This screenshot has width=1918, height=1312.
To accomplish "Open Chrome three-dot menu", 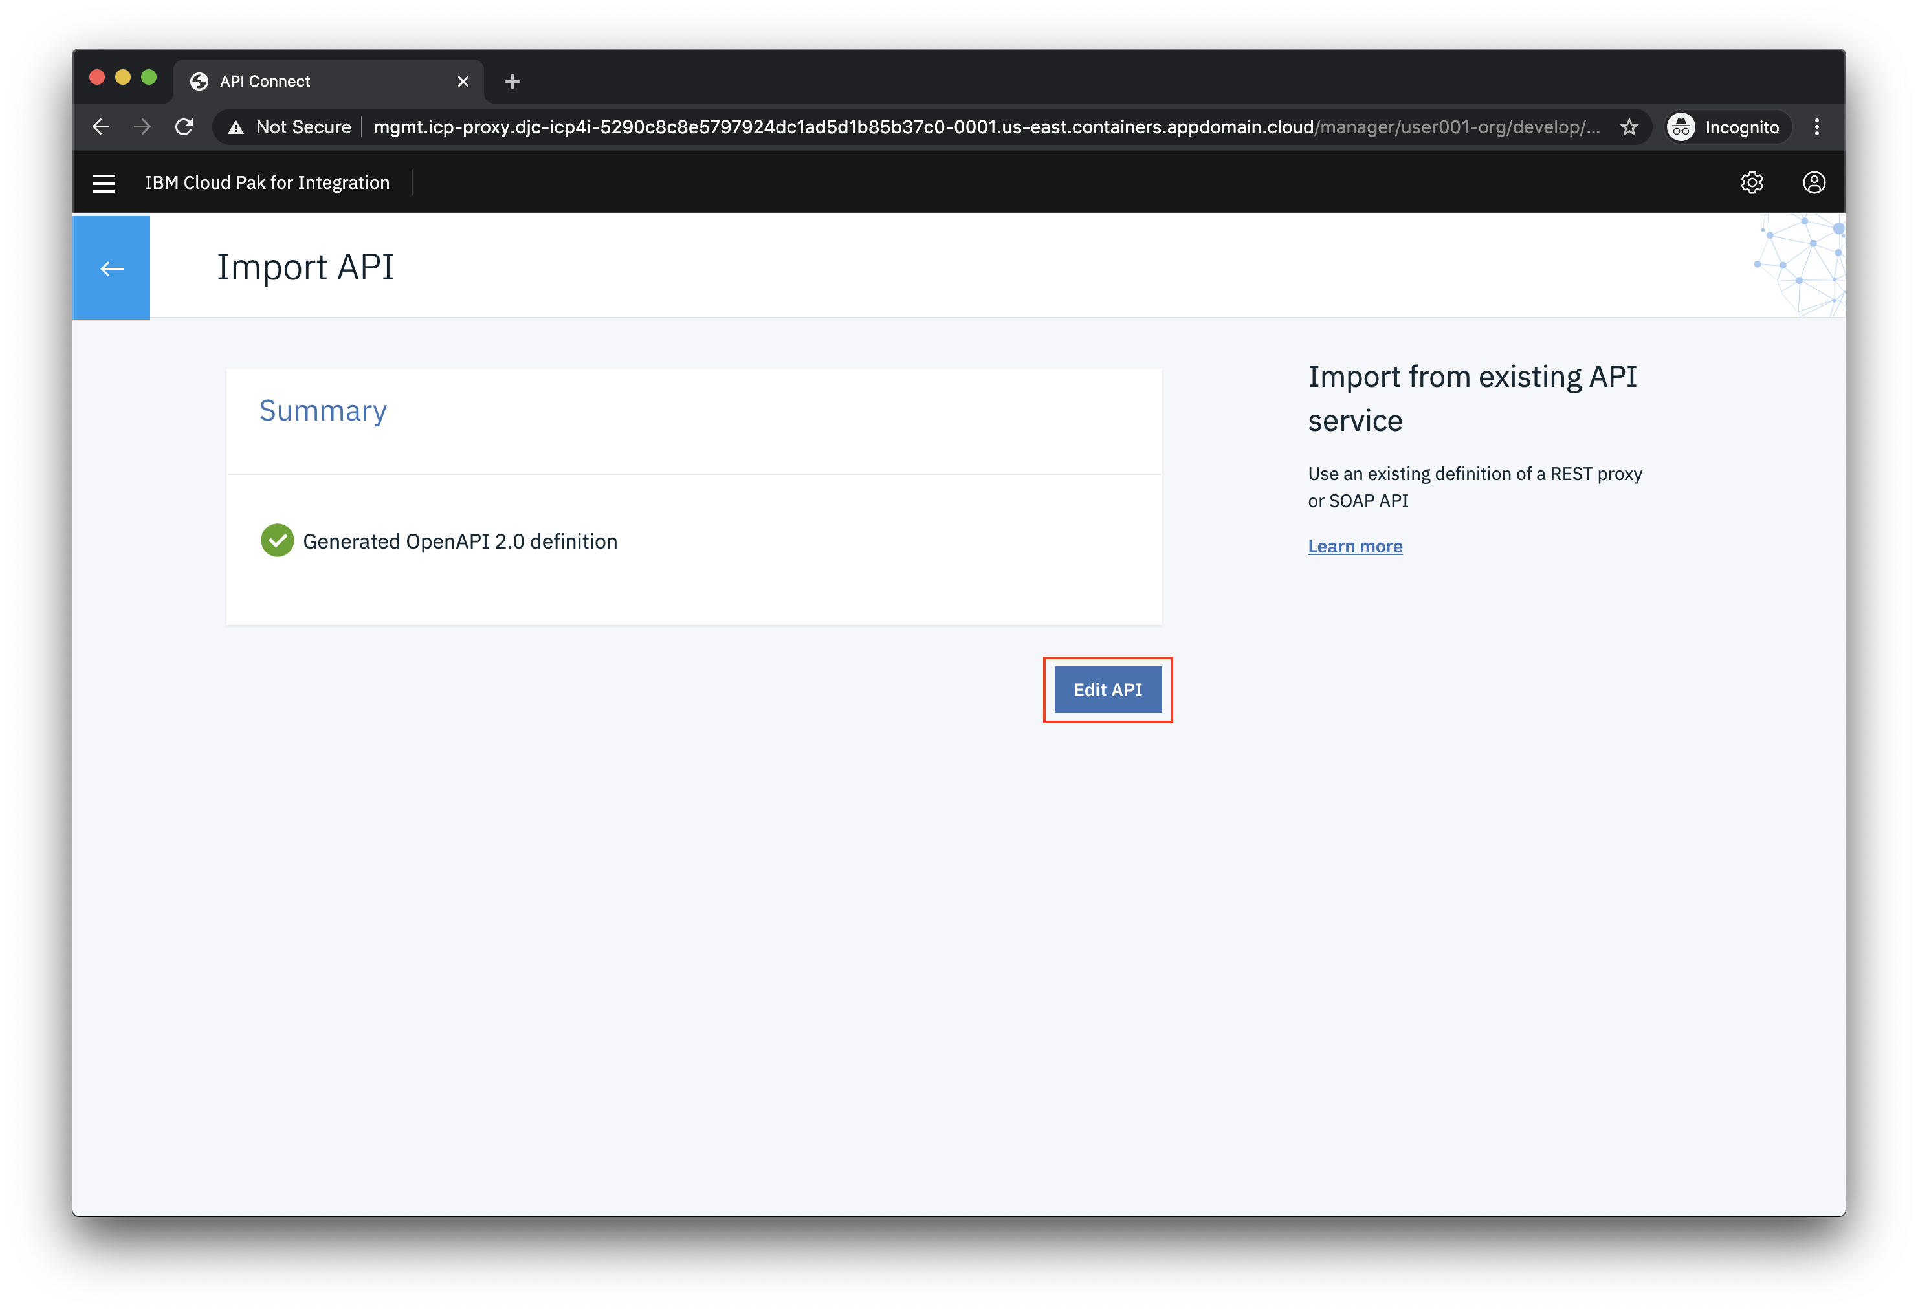I will (x=1816, y=127).
